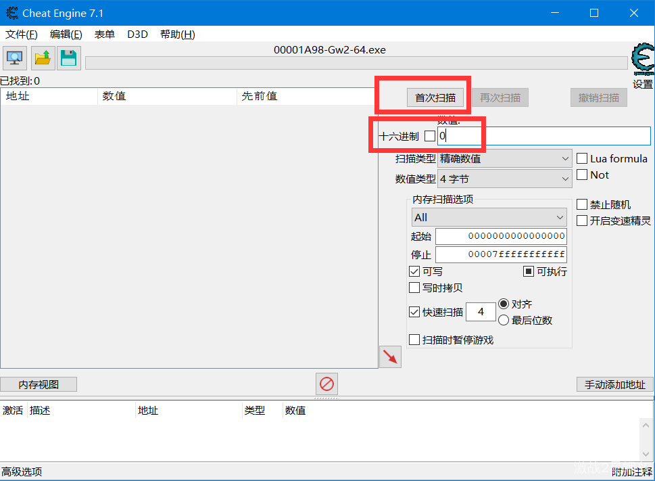Click the 数值 column header in results list

click(x=167, y=96)
